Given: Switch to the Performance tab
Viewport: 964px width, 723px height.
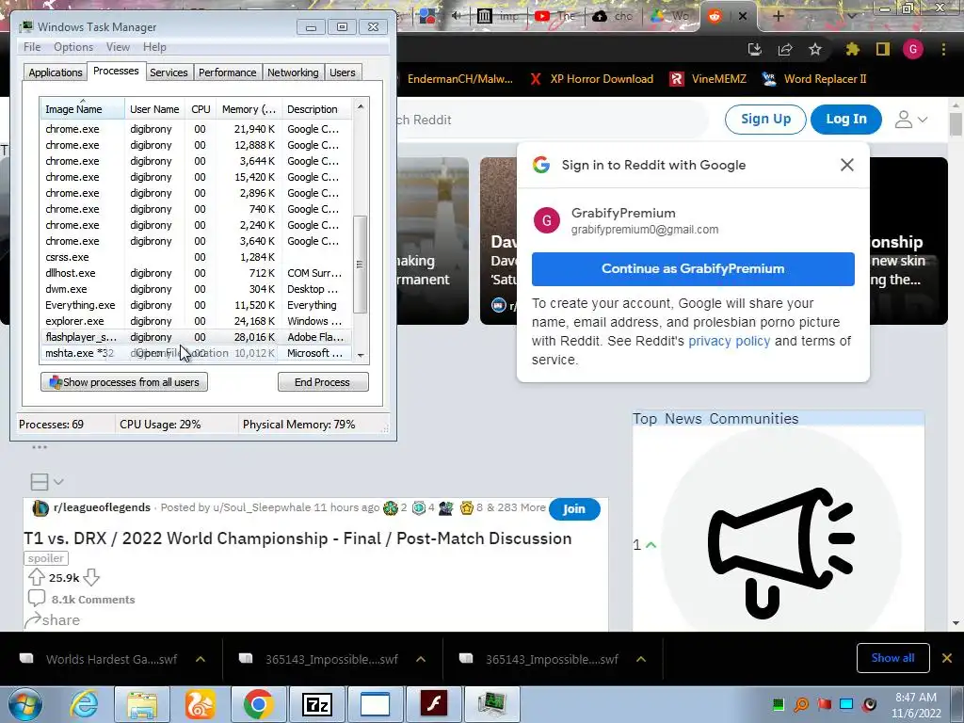Looking at the screenshot, I should point(227,72).
